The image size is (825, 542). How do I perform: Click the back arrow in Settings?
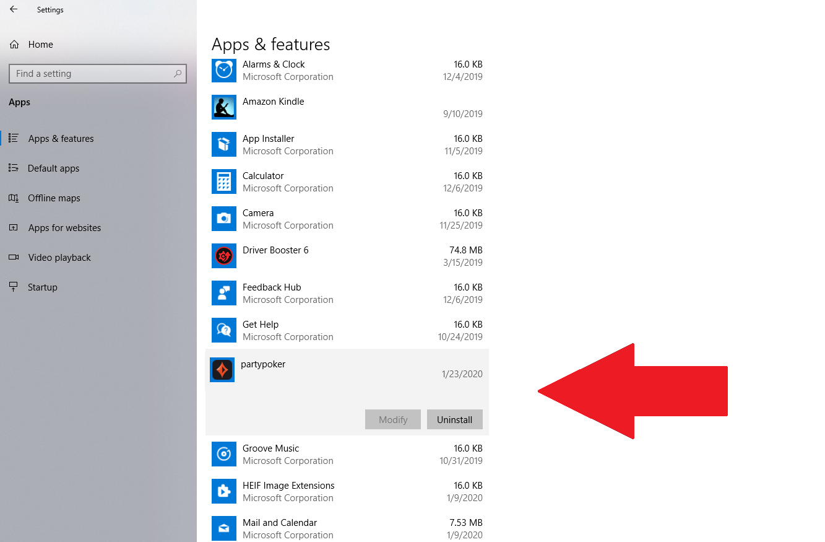pos(14,9)
